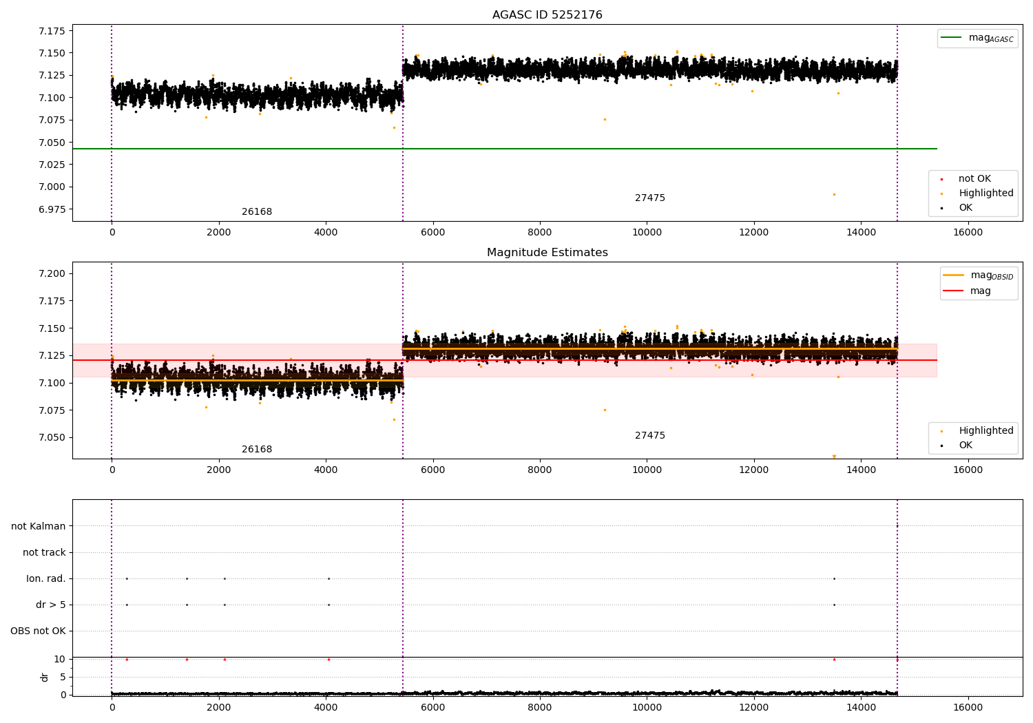
Task: Click 'not OK' in the top plot legend
Action: pos(974,179)
